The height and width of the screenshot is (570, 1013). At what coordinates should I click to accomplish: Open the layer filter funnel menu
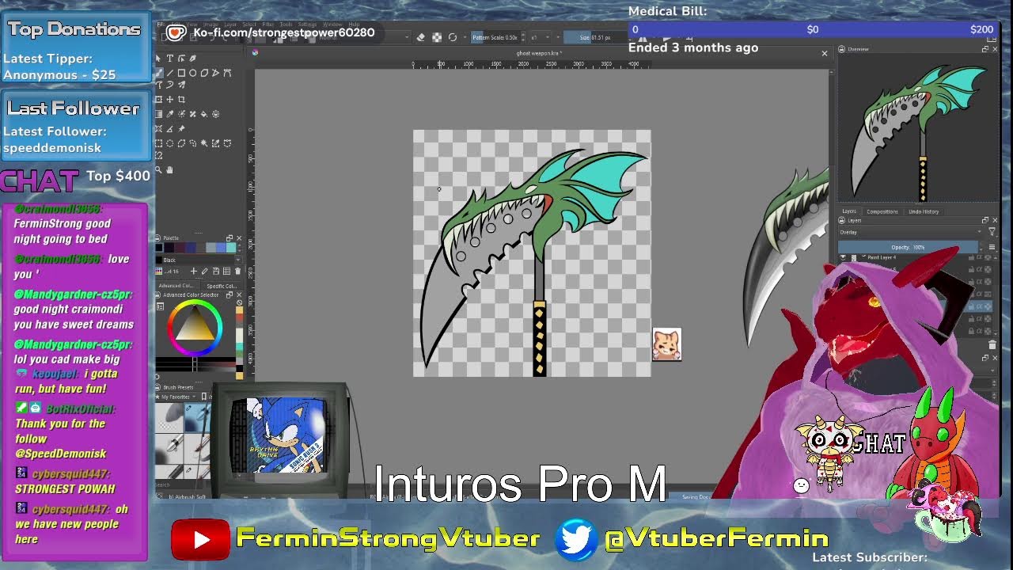(x=992, y=232)
